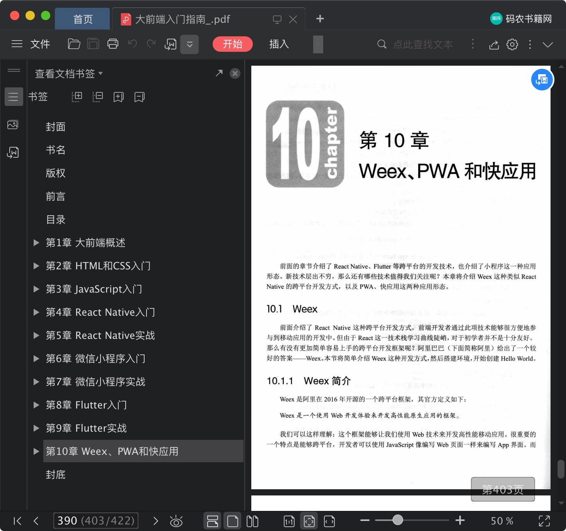The width and height of the screenshot is (566, 531).
Task: Expand 第3章 JavaScript入门 bookmark
Action: click(x=36, y=289)
